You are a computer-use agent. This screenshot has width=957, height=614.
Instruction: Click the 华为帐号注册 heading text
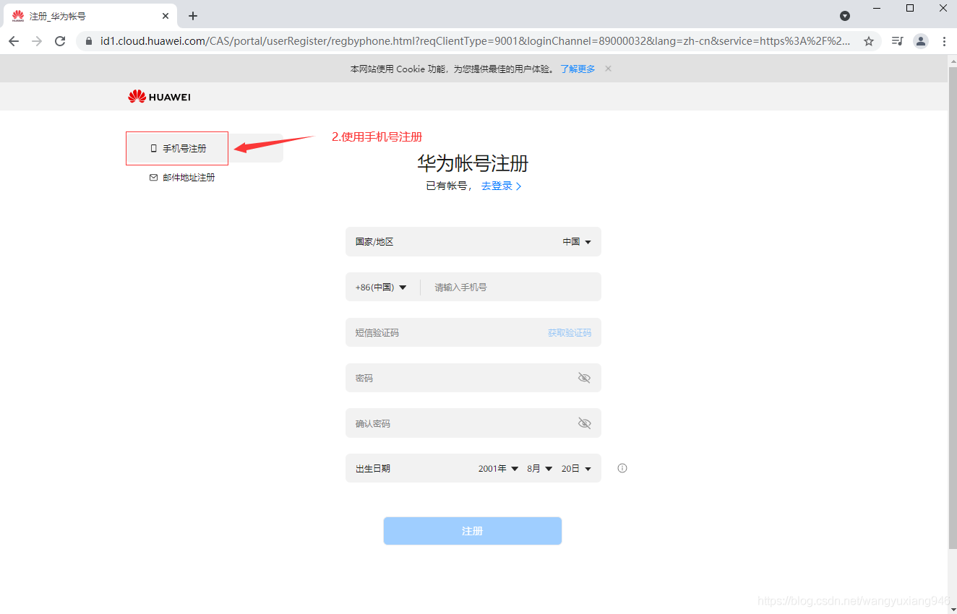pos(473,163)
